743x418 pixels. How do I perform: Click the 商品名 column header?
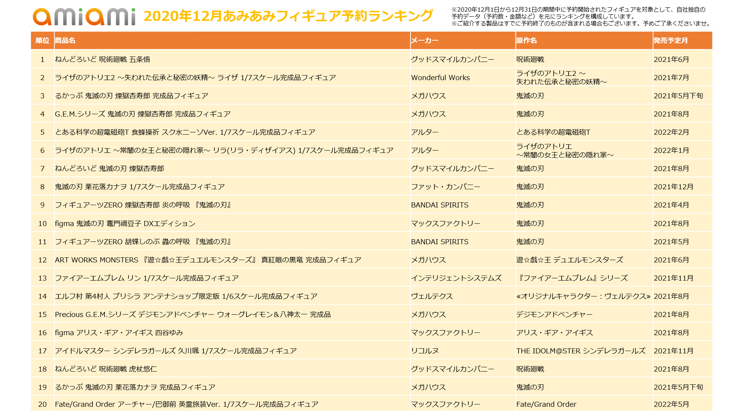(65, 41)
